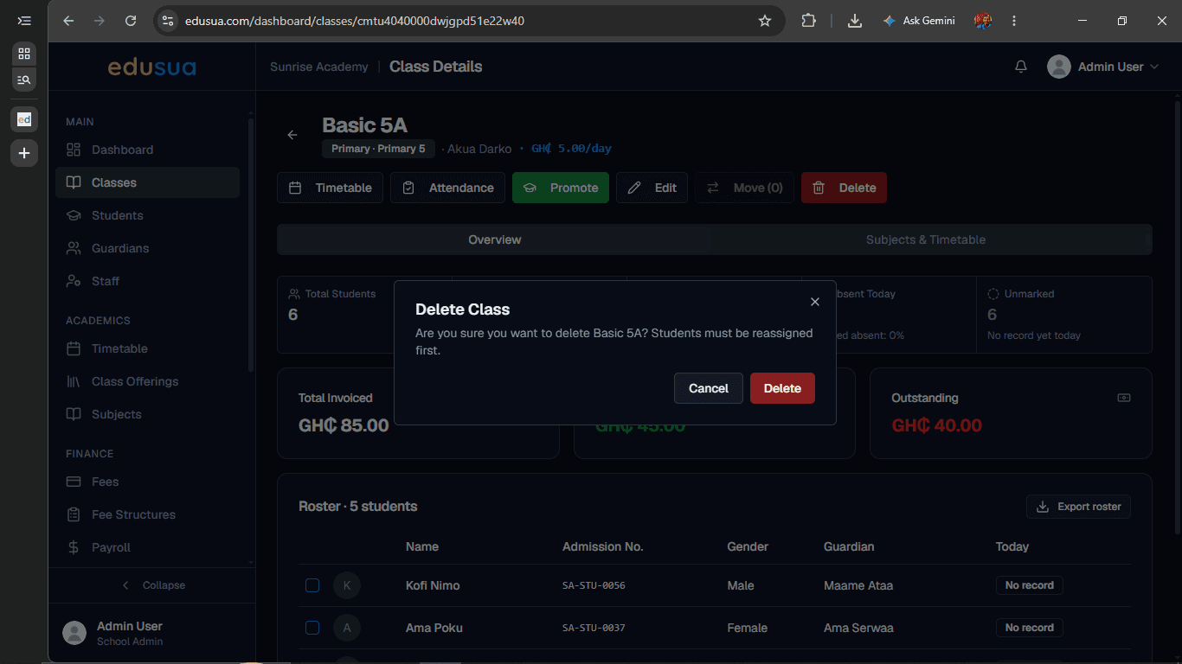The height and width of the screenshot is (664, 1182).
Task: Cancel the Delete Class dialog
Action: point(709,388)
